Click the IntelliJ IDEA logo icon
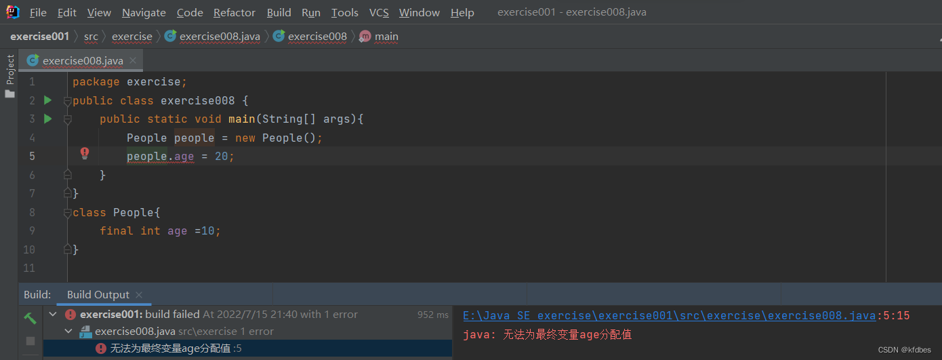Screen dimensions: 942x360 12,12
